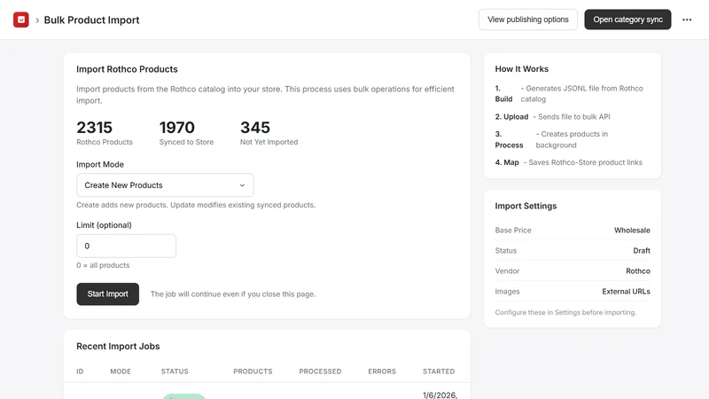
Task: Click View publishing options button
Action: coord(527,20)
